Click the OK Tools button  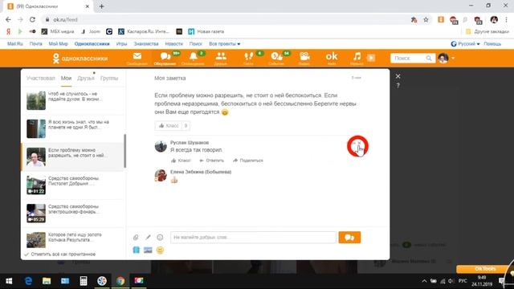pos(485,269)
